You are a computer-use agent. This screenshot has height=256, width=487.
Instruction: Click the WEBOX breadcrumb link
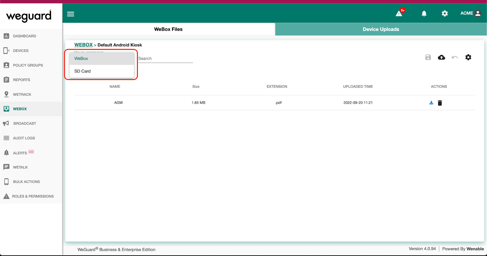click(x=83, y=45)
